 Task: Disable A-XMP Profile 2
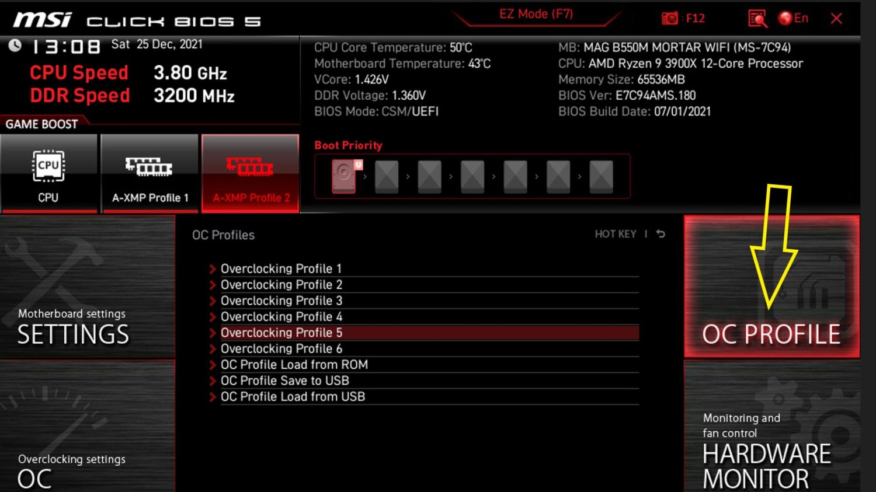pos(251,173)
